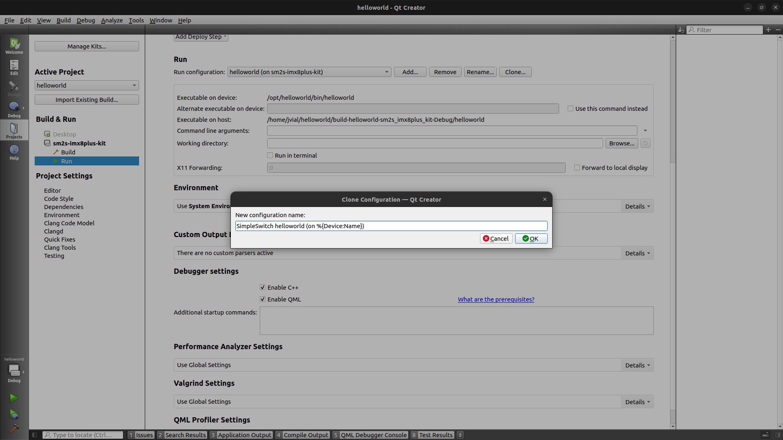This screenshot has width=783, height=440.
Task: Switch to the Compile Output tab
Action: (306, 435)
